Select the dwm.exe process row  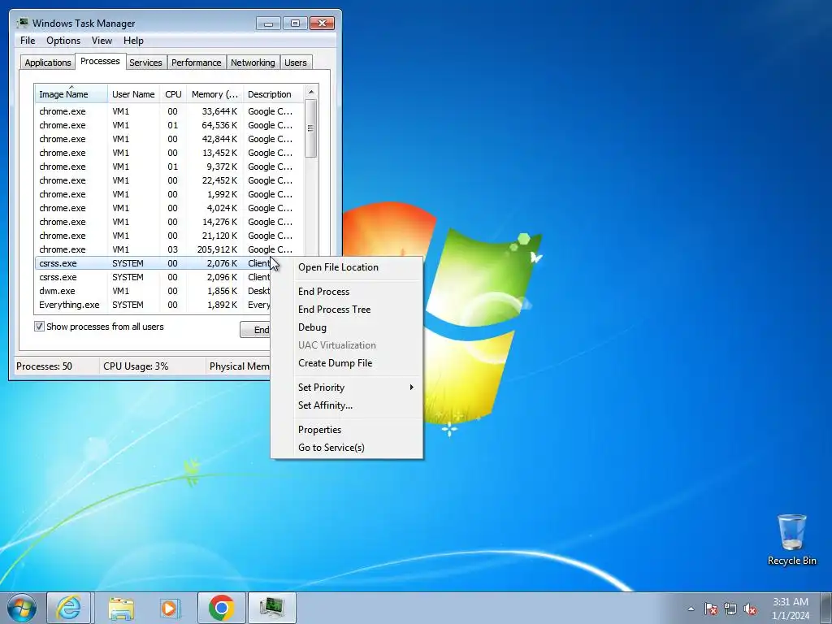click(154, 291)
